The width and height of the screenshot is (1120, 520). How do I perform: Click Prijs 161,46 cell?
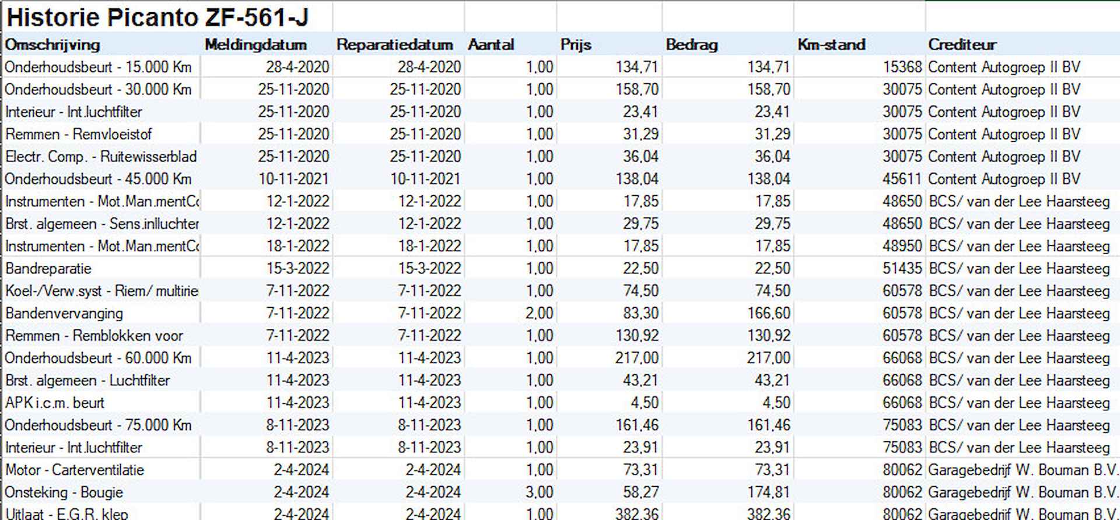point(610,425)
